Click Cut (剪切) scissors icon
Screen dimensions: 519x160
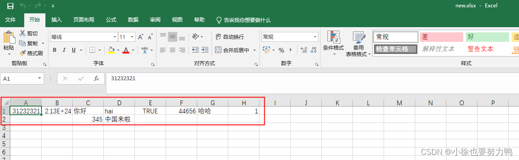22,33
